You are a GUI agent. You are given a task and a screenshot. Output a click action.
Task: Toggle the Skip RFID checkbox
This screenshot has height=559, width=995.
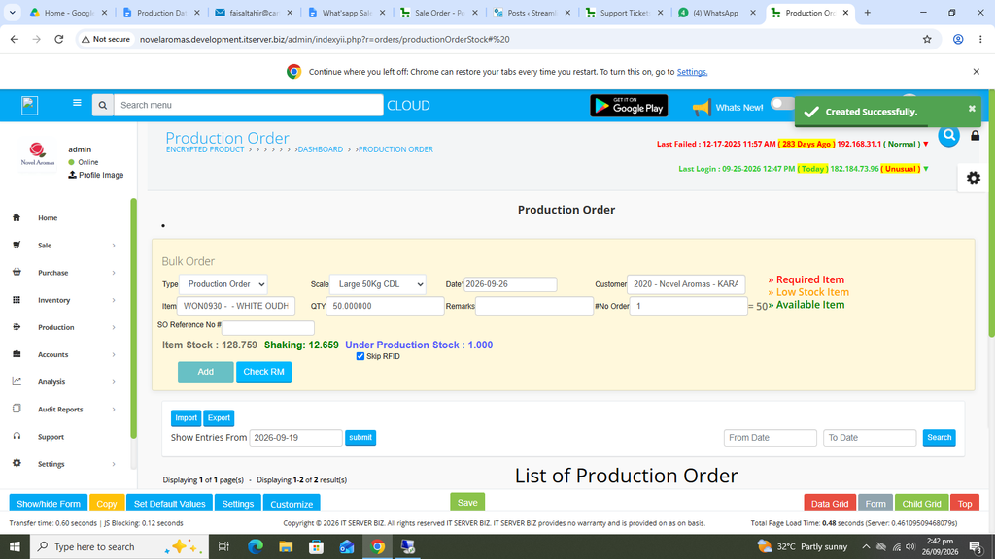tap(360, 356)
